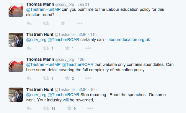This screenshot has width=186, height=113.
Task: Star the tweet about soundbites
Action: [x=67, y=78]
